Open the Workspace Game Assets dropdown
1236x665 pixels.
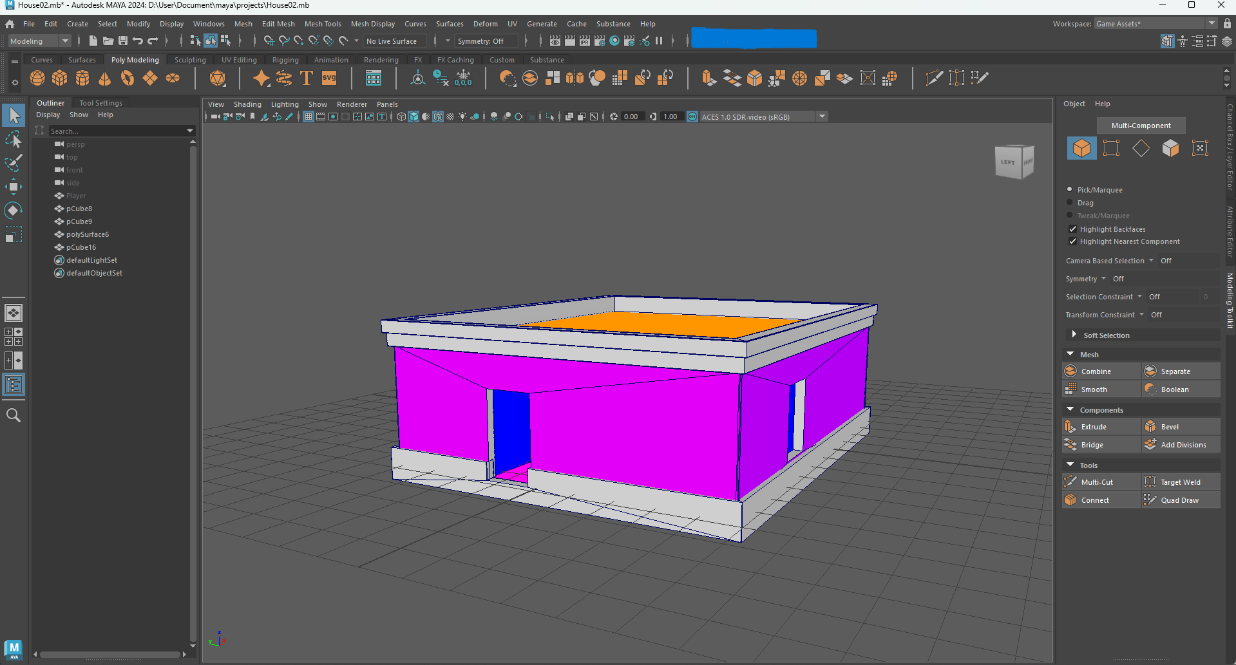tap(1156, 23)
